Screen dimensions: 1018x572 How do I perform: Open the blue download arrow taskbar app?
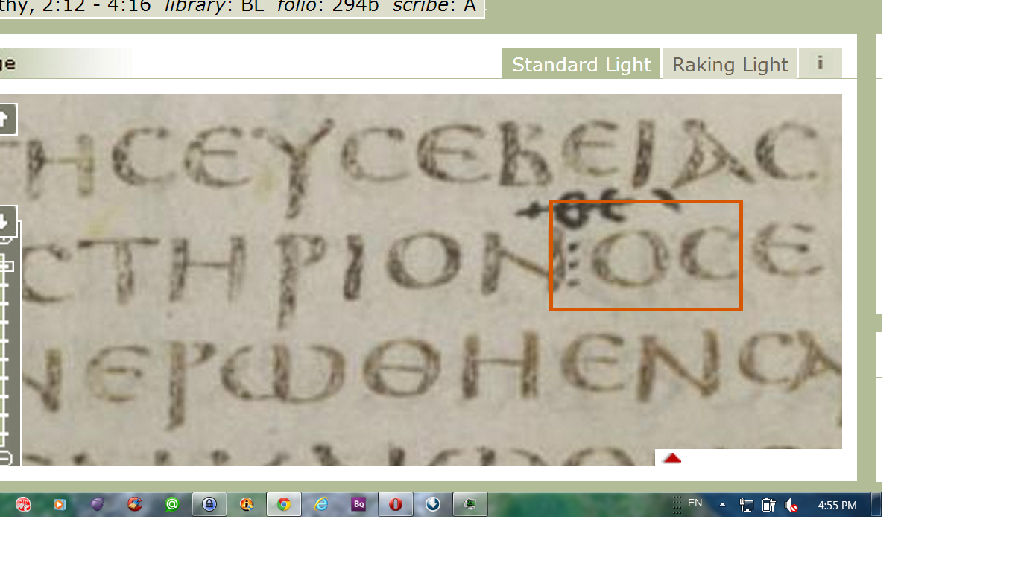433,504
